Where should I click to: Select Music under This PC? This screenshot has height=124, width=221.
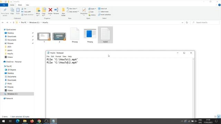(x=10, y=83)
